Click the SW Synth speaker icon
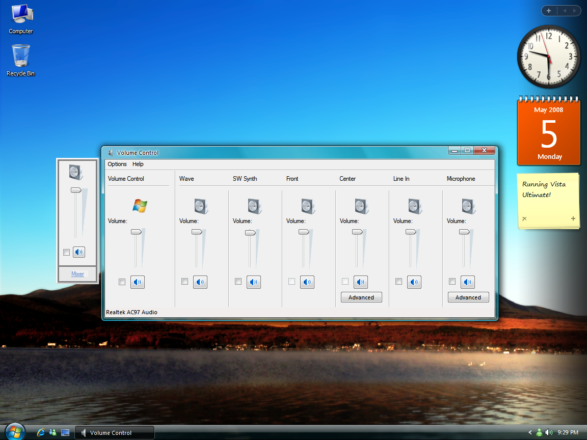Viewport: 587px width, 440px height. [253, 282]
